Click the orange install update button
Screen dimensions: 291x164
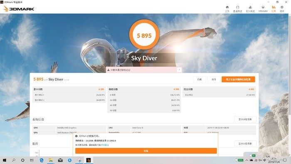(x=146, y=151)
